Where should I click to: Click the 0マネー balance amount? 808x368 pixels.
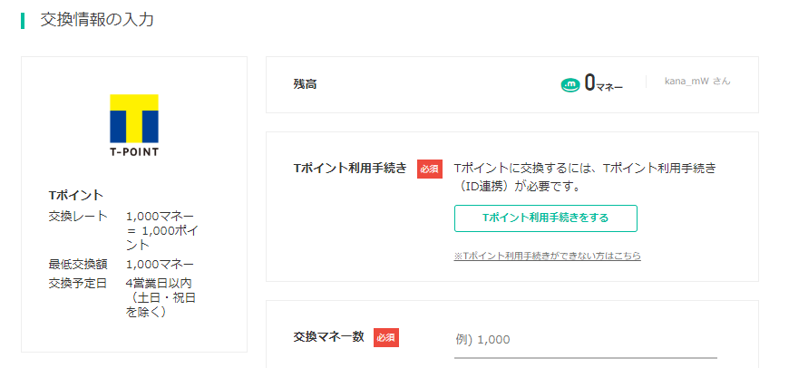click(x=603, y=83)
